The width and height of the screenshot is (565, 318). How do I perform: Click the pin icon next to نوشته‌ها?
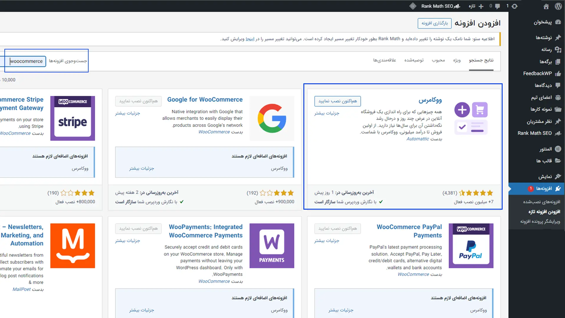558,37
